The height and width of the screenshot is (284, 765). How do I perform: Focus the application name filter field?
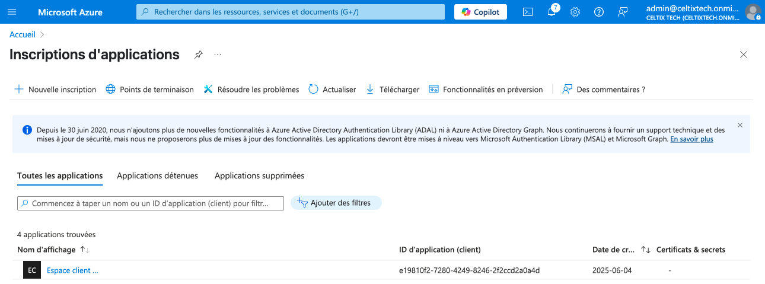point(151,203)
